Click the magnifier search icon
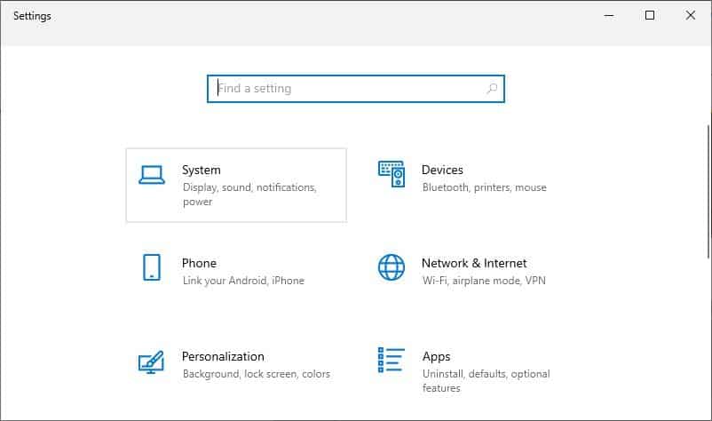712x421 pixels. pyautogui.click(x=492, y=89)
